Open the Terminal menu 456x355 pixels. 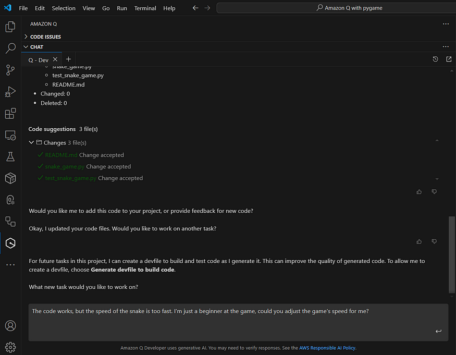[145, 8]
